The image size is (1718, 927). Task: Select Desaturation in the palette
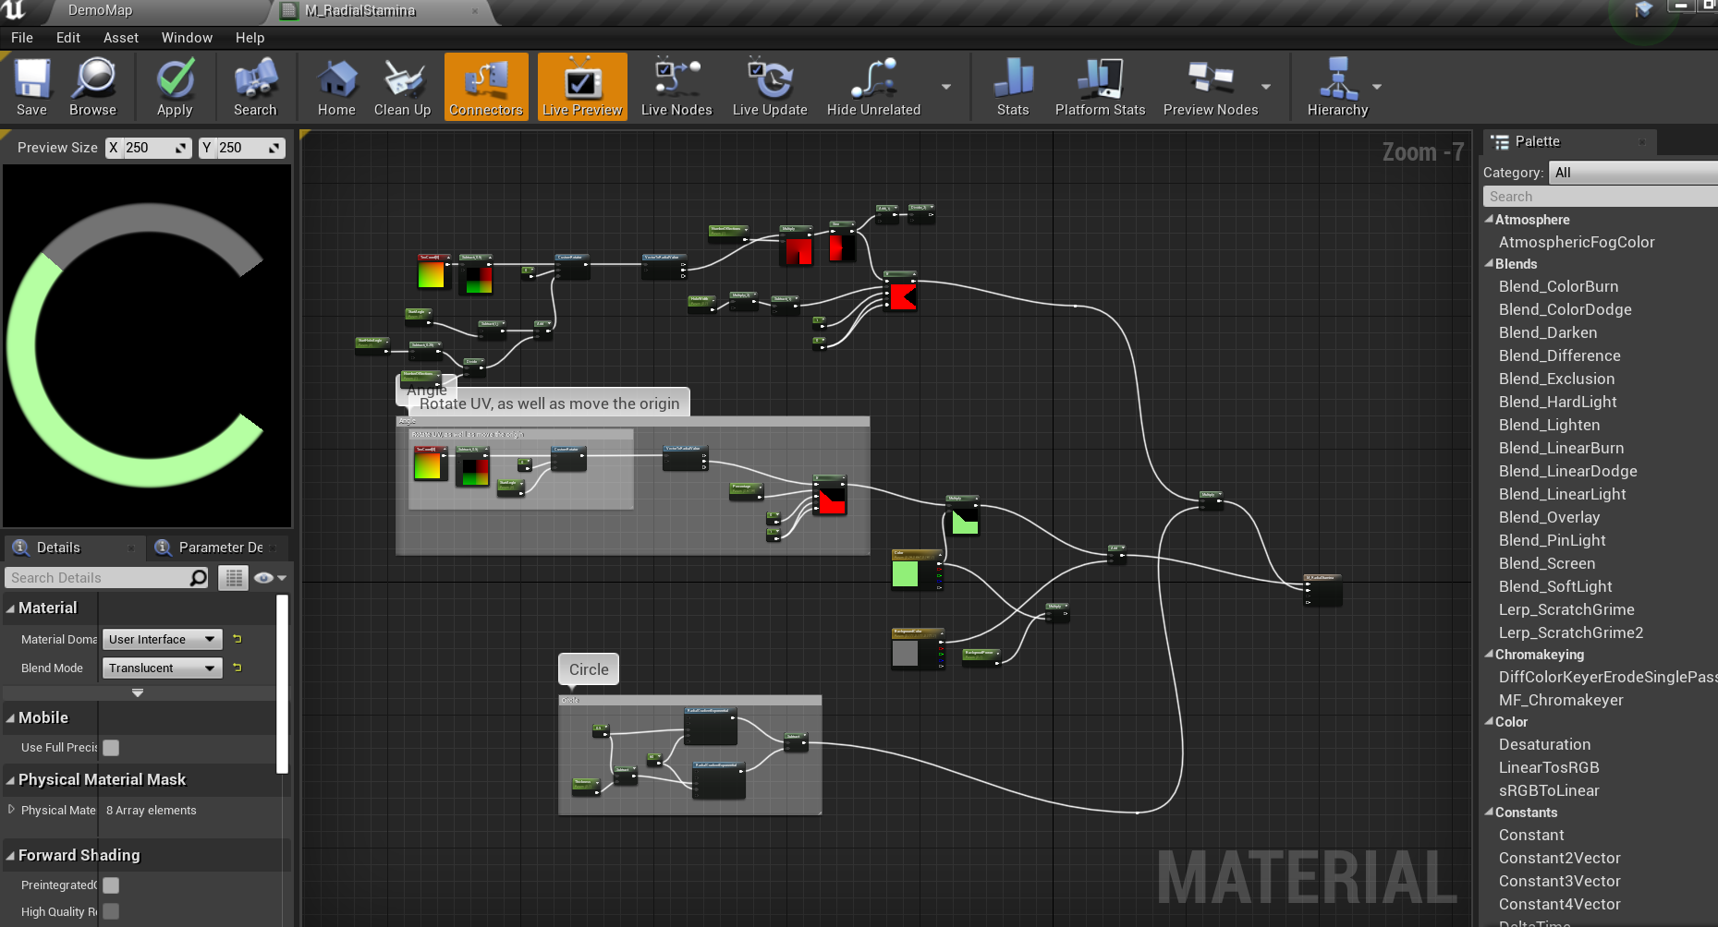pos(1545,744)
